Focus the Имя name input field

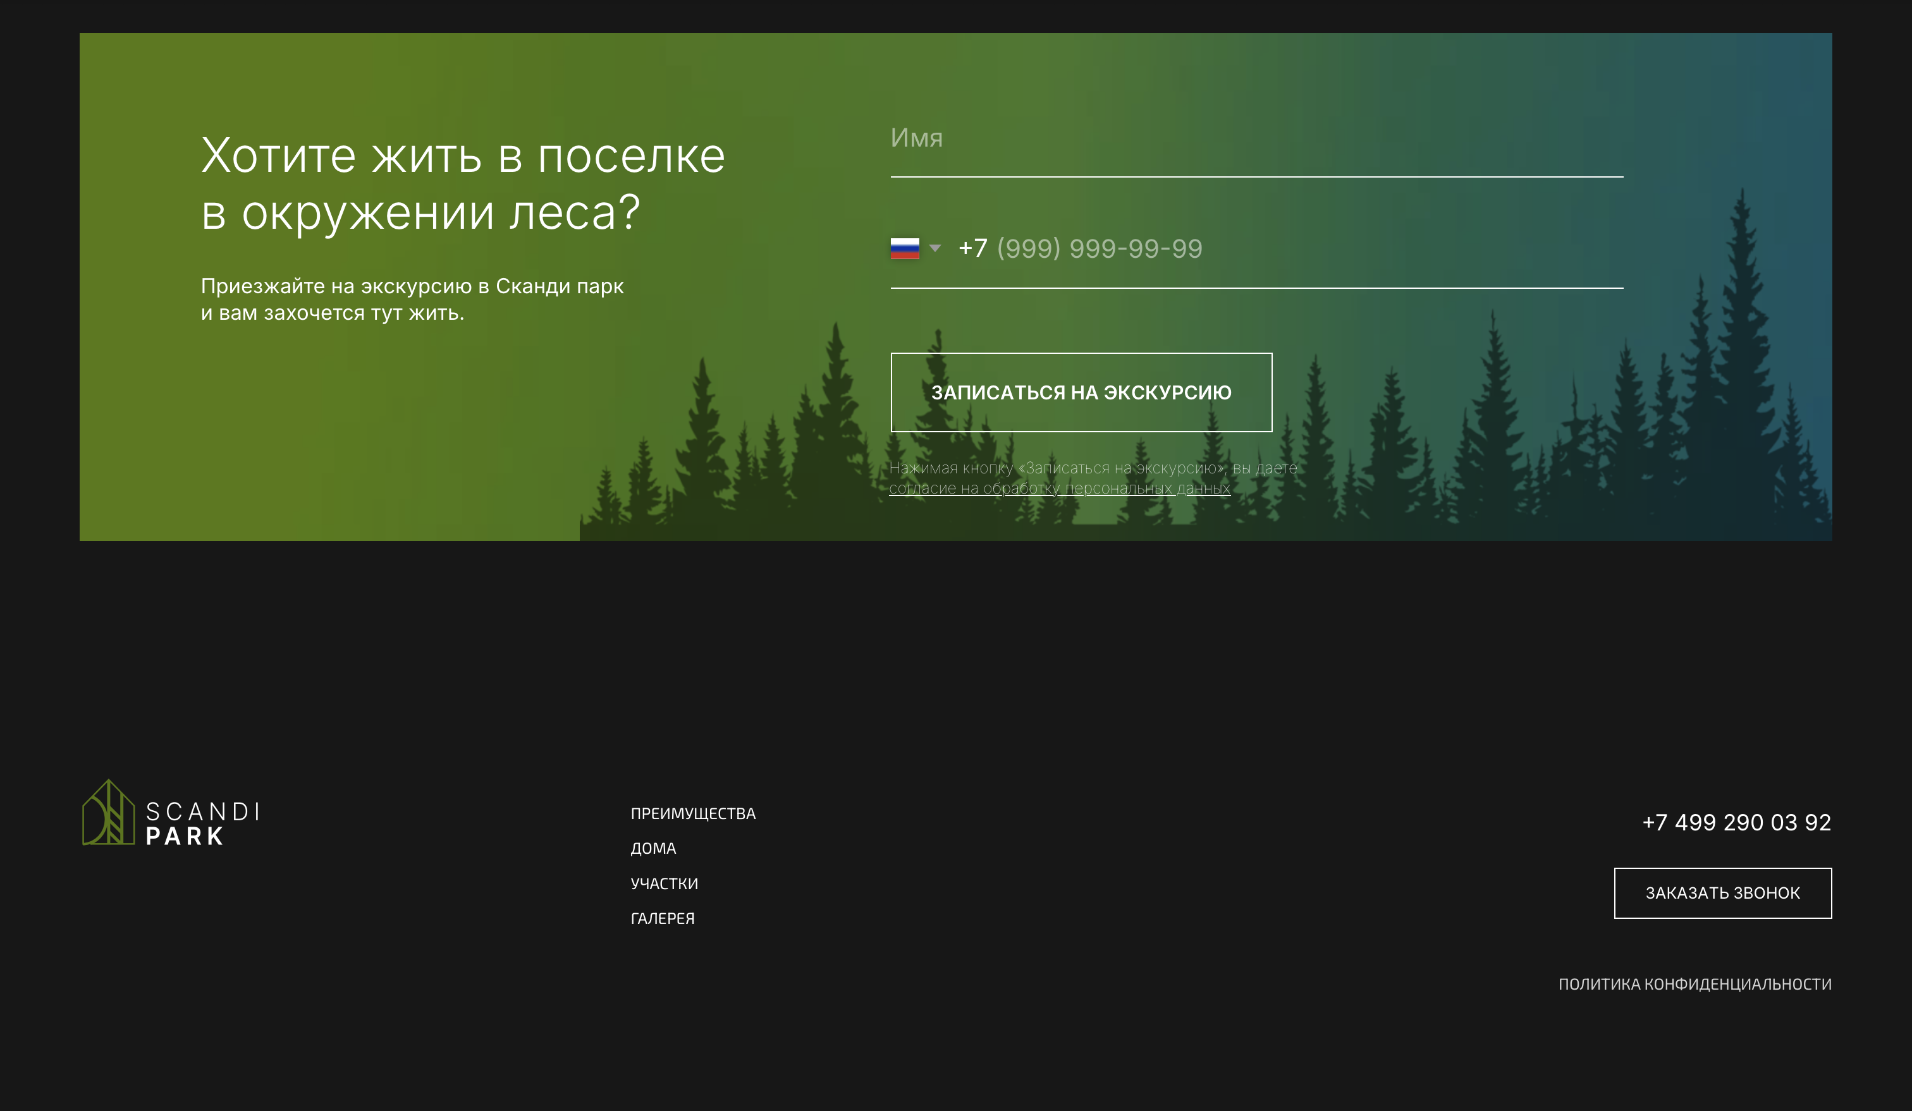click(x=1256, y=139)
